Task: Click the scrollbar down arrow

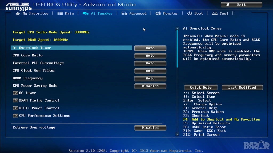Action: click(x=177, y=135)
